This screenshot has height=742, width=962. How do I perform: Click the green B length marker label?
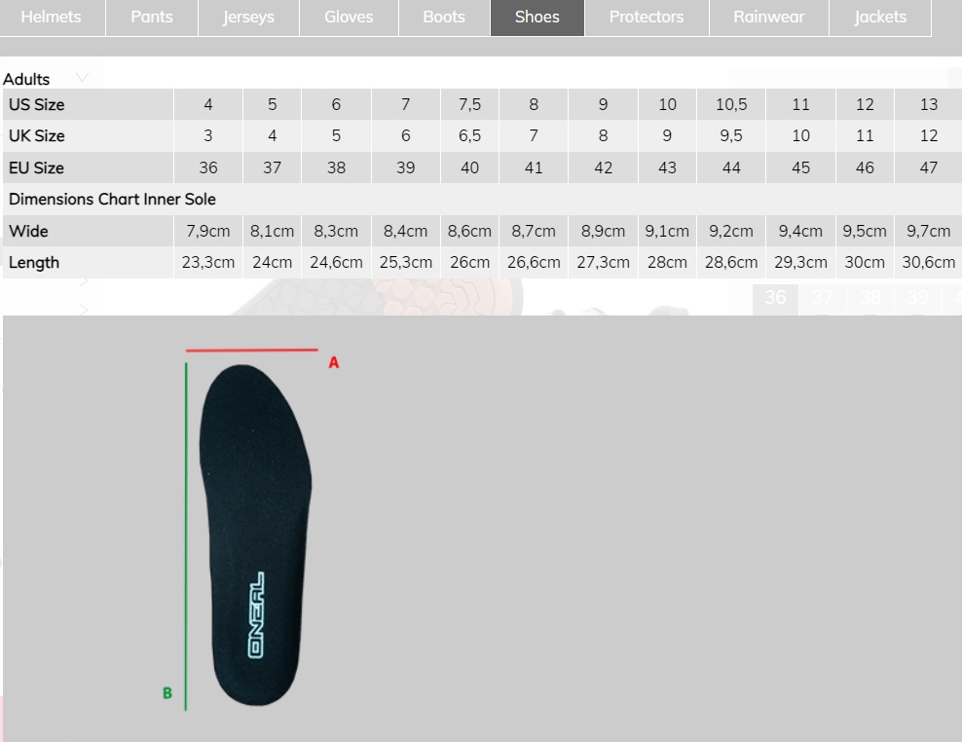point(166,693)
